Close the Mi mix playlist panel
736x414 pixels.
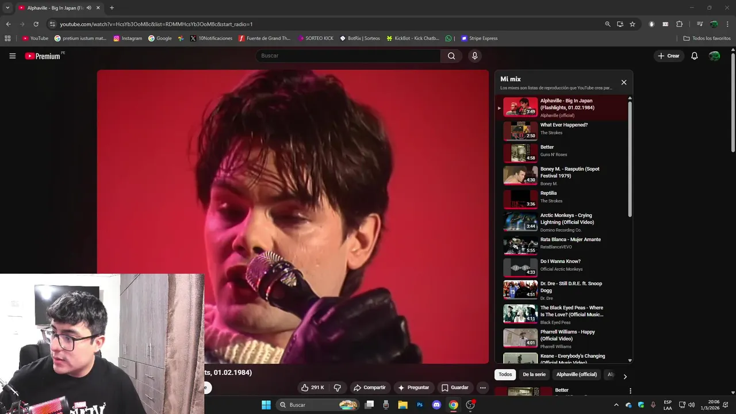[624, 82]
